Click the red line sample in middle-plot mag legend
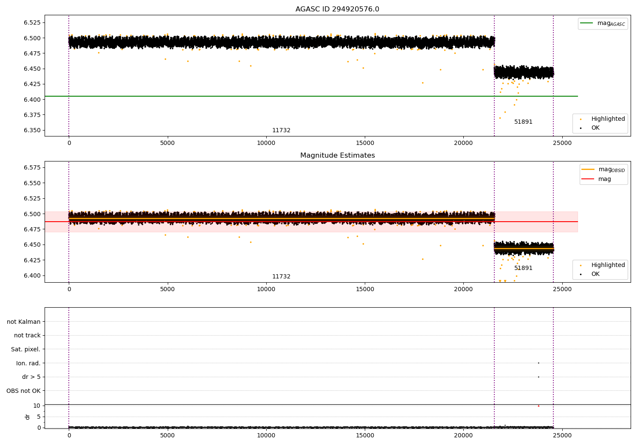The image size is (637, 445). [588, 179]
